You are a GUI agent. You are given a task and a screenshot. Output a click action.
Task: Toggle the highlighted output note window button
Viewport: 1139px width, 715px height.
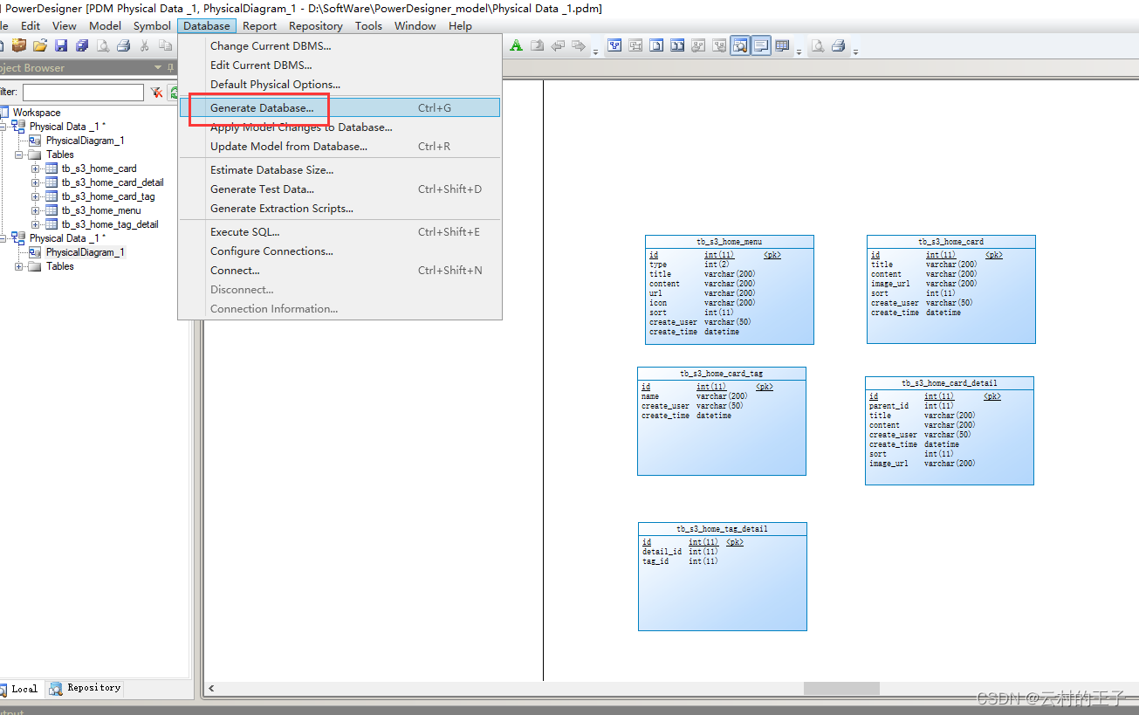click(x=761, y=45)
